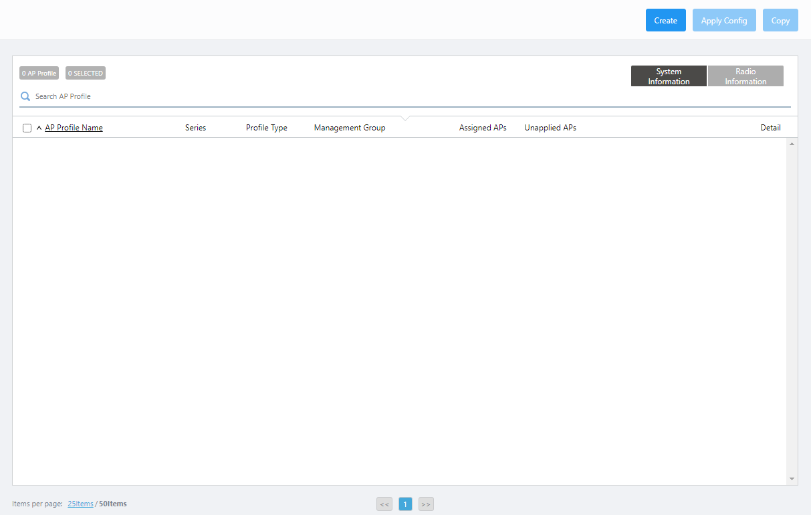This screenshot has width=811, height=515.
Task: Click the search magnifier icon
Action: pyautogui.click(x=25, y=96)
